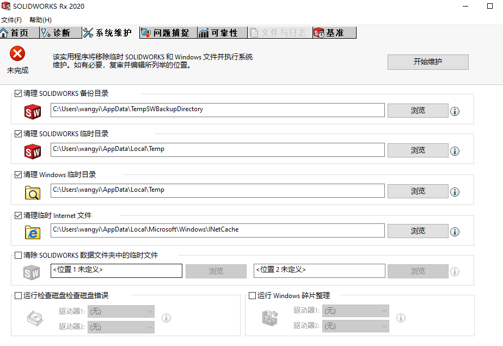Click the folder search icon for Windows temp cleanup
503x346 pixels.
pyautogui.click(x=32, y=192)
